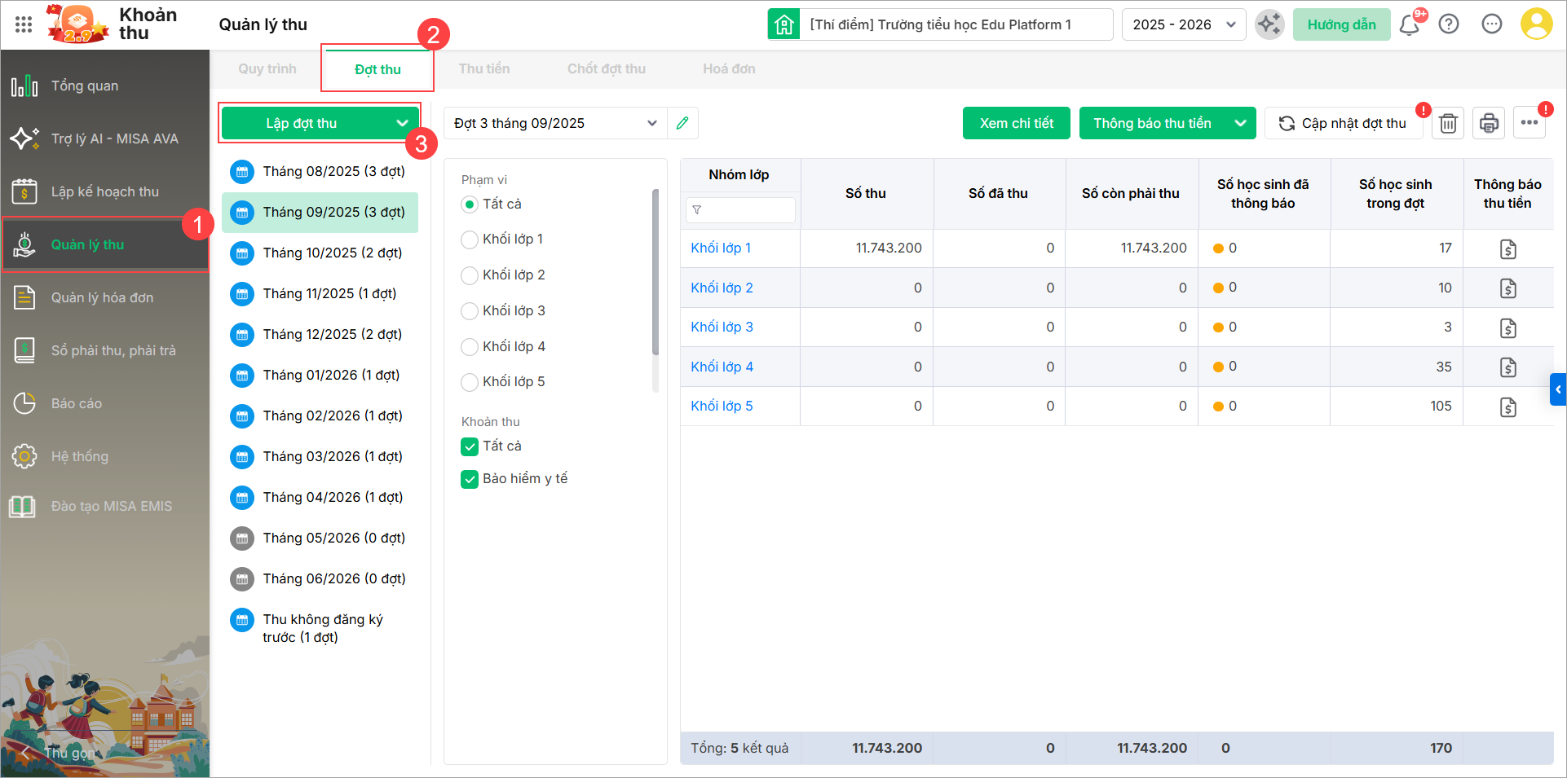Image resolution: width=1567 pixels, height=778 pixels.
Task: Open Báo cáo in the sidebar
Action: (x=77, y=403)
